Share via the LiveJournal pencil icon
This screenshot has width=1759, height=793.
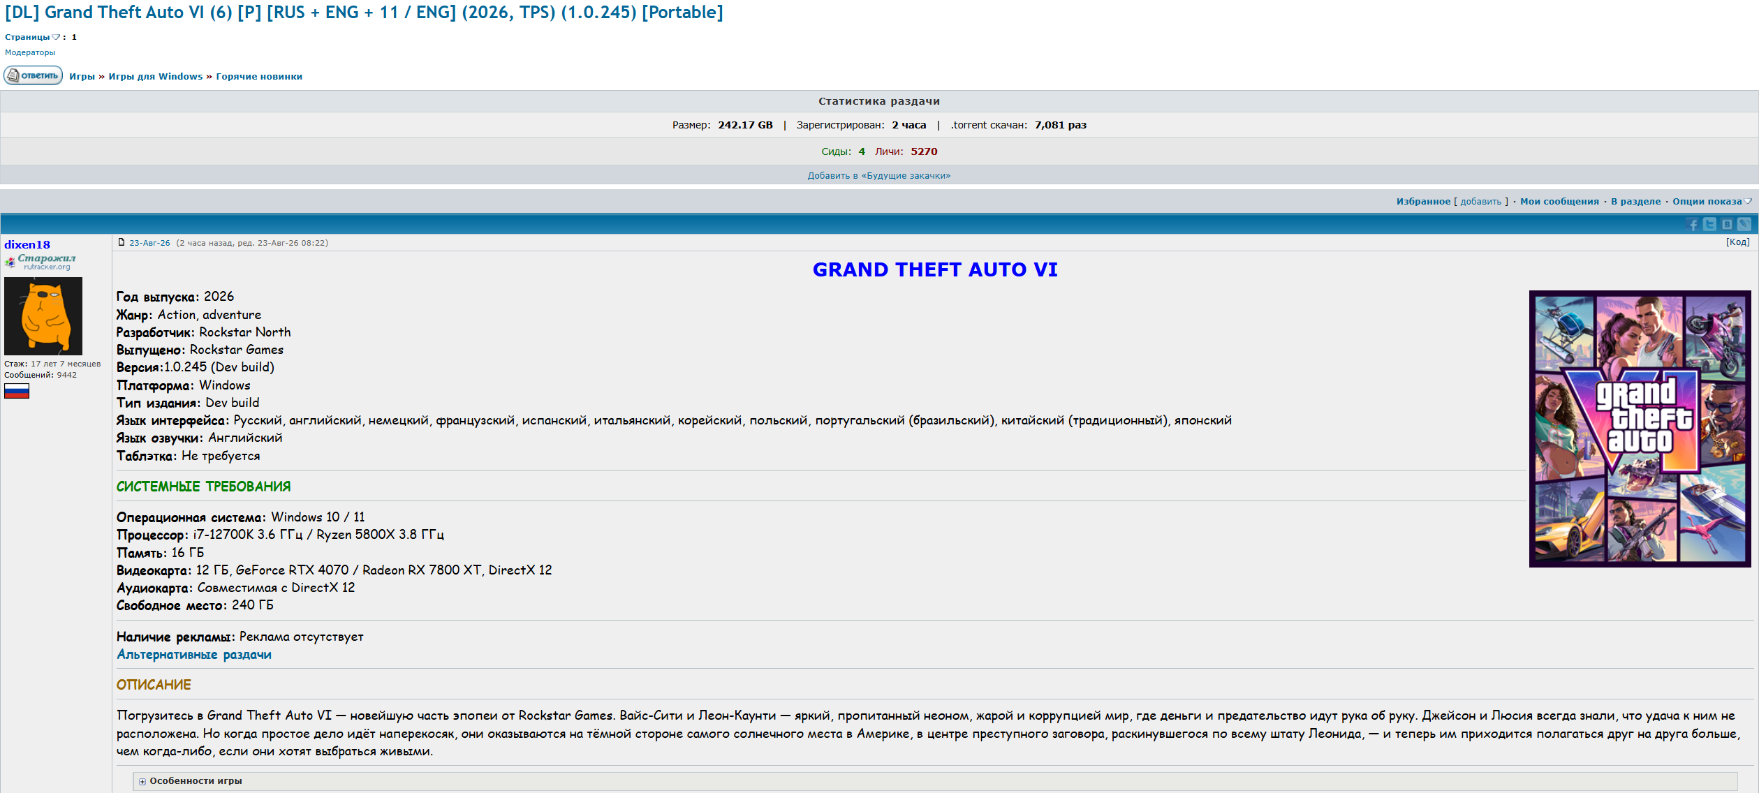coord(1744,224)
